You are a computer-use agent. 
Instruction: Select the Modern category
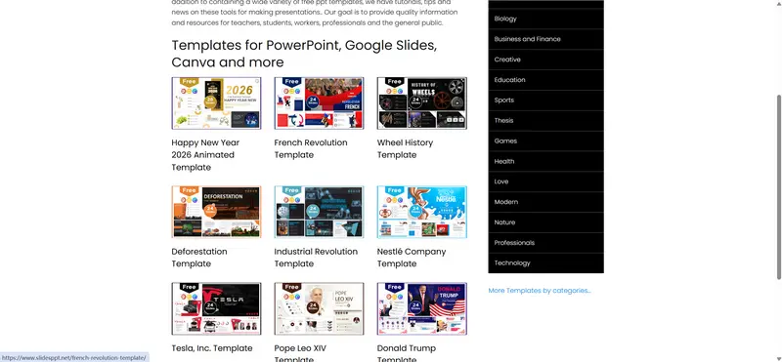[x=546, y=202]
